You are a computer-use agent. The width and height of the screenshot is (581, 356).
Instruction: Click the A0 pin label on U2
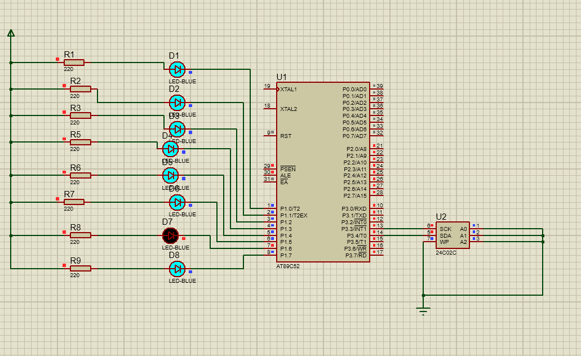(x=464, y=229)
